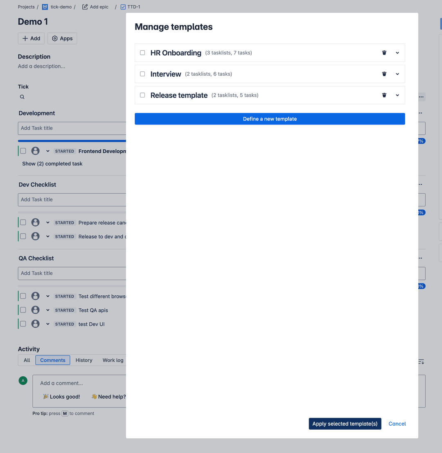
Task: Check the Test different browsers task
Action: pyautogui.click(x=23, y=296)
